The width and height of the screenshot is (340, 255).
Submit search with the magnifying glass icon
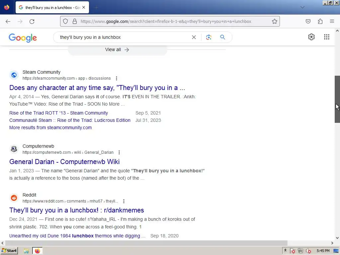222,37
